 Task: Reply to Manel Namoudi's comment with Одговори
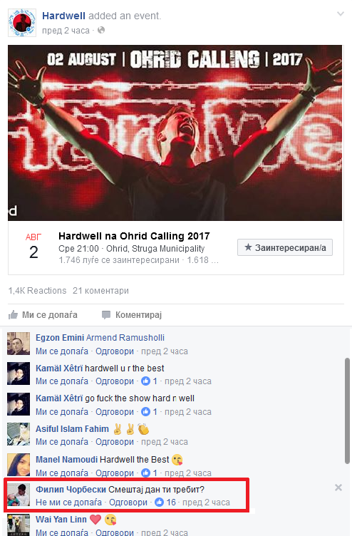(x=115, y=473)
